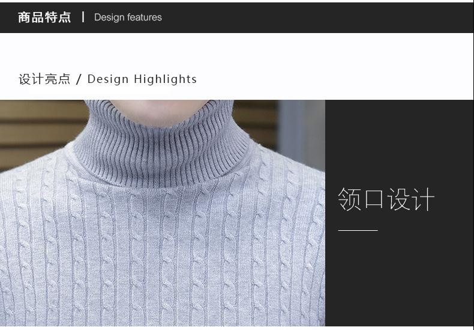This screenshot has height=330, width=474.
Task: Click the Design features label
Action: (128, 17)
